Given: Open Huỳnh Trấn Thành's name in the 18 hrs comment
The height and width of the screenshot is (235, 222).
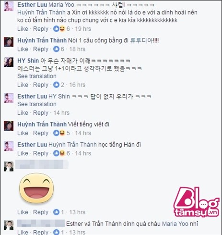Looking at the screenshot, I should pos(42,40).
